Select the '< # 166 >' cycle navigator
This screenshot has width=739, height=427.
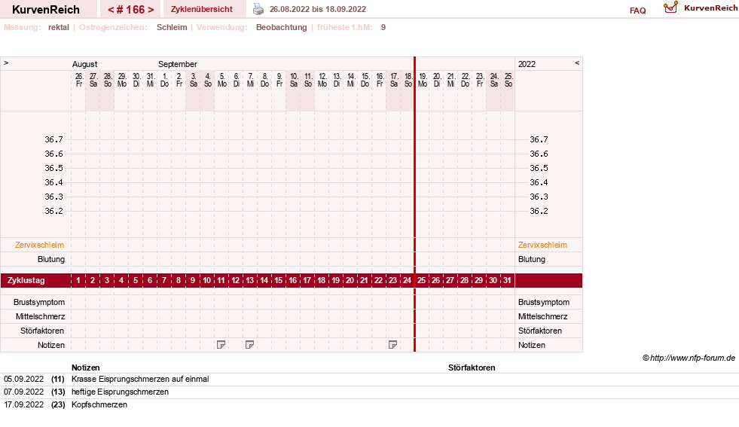(130, 10)
